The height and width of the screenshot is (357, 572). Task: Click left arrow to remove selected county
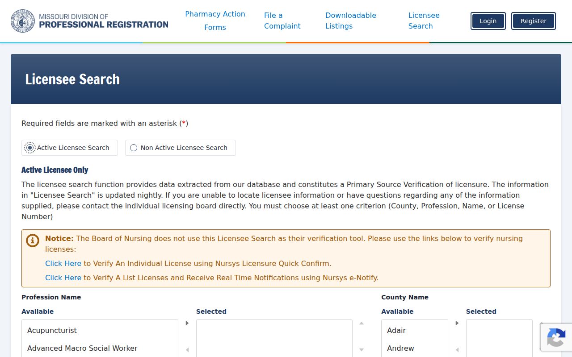[457, 350]
